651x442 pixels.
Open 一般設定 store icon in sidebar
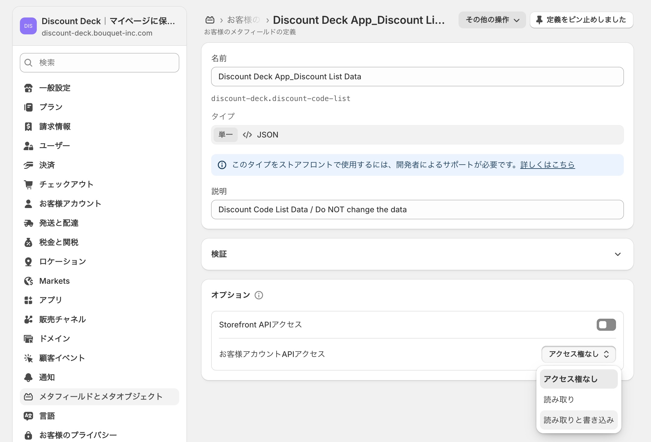(x=28, y=88)
